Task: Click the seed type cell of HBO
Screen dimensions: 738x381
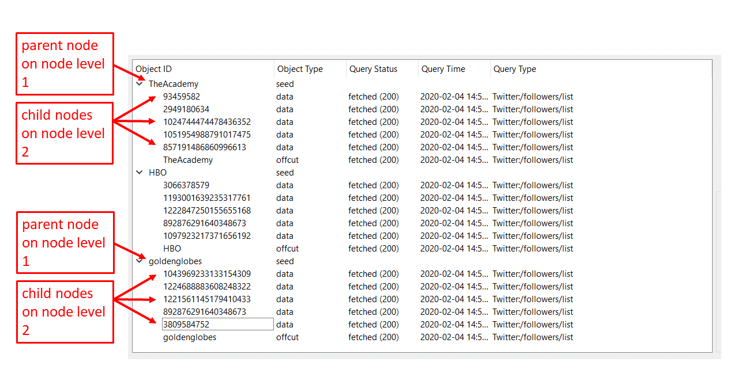Action: point(285,173)
